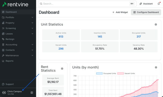163x97 pixels.
Task: Toggle Occupied Units legend swatch
Action: click(99, 73)
